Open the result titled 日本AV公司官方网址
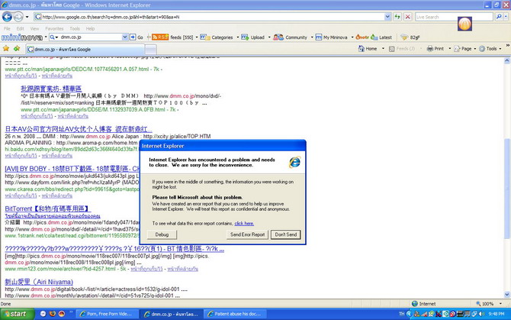Screen dimensions: 511x320 [x=79, y=129]
